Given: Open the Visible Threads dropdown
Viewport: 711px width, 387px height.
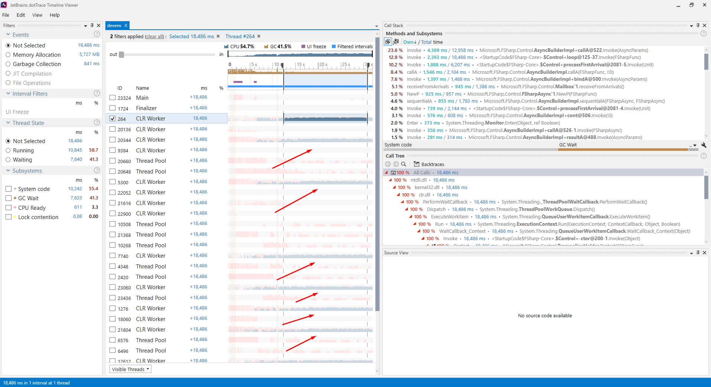Looking at the screenshot, I should click(x=130, y=369).
